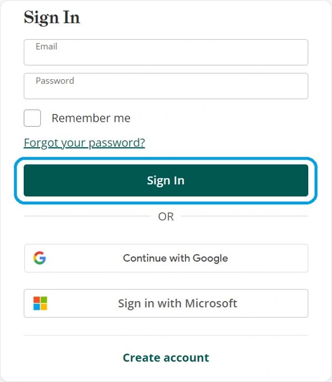Click the "Sign In" page heading

pos(52,18)
